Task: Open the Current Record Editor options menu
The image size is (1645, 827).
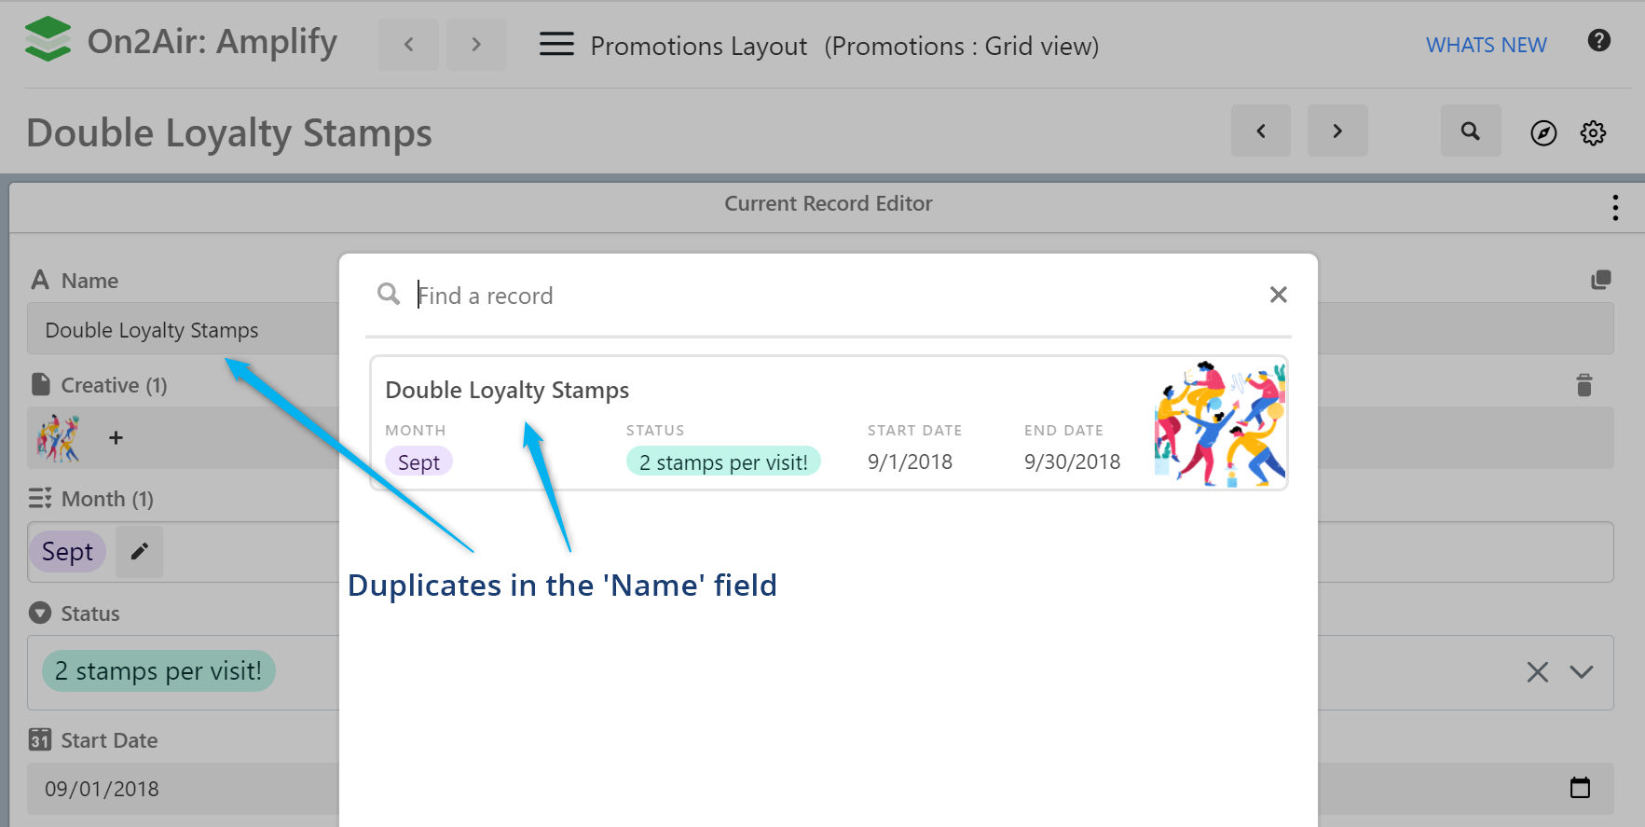Action: [1614, 207]
